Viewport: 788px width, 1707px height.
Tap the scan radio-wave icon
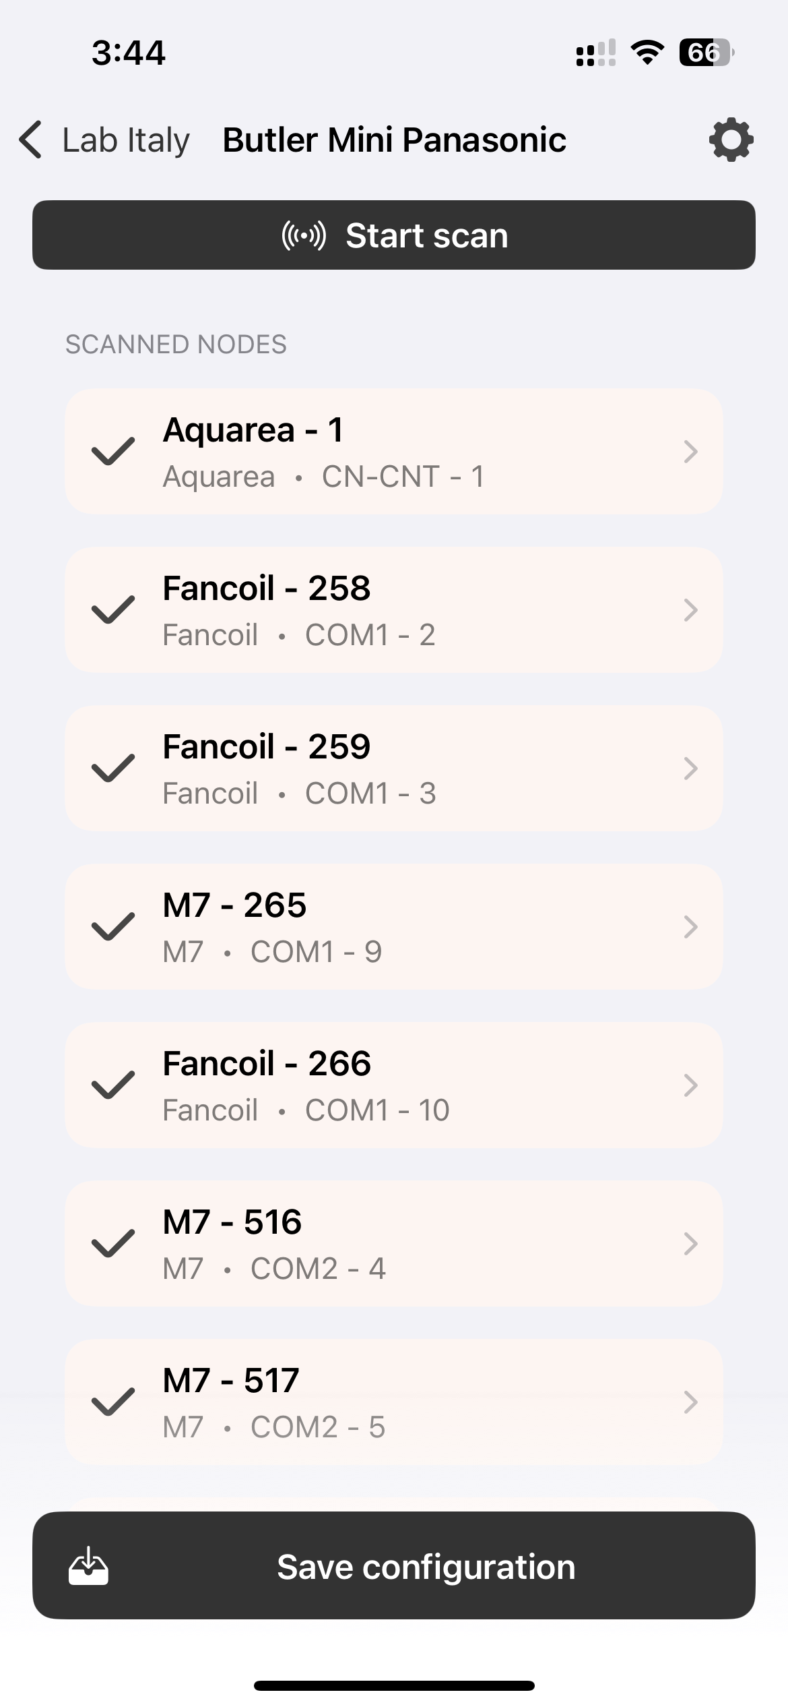(x=304, y=235)
